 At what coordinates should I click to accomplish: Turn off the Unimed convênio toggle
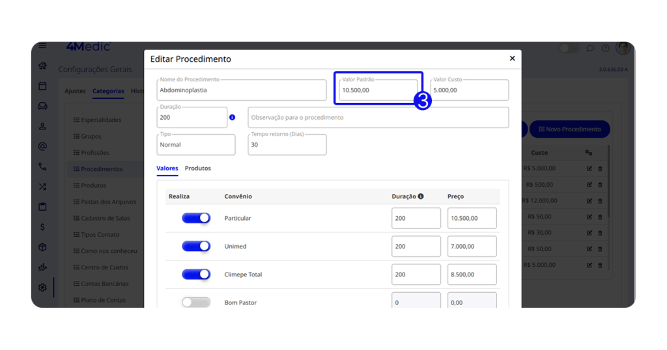click(196, 247)
